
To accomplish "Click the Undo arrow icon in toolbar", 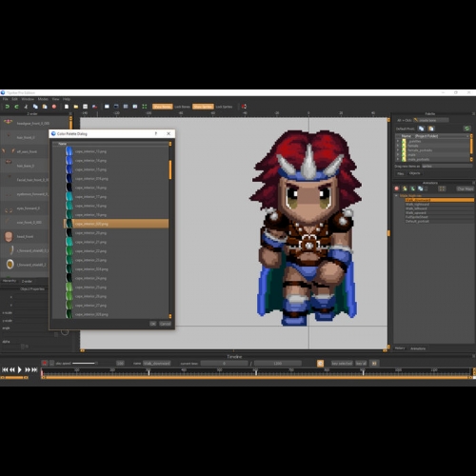I will pyautogui.click(x=7, y=107).
